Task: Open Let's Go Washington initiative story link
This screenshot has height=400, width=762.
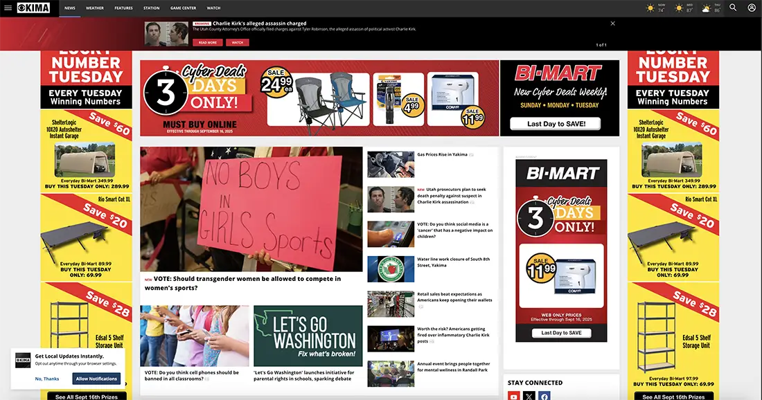Action: (x=303, y=376)
